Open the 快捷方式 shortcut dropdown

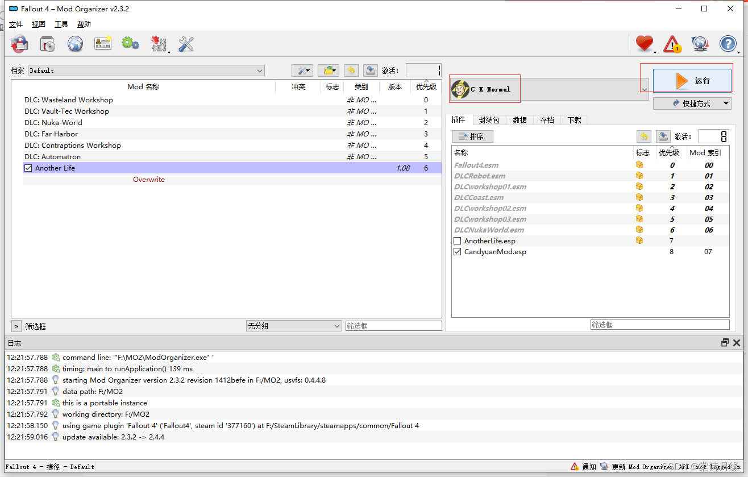[x=692, y=103]
